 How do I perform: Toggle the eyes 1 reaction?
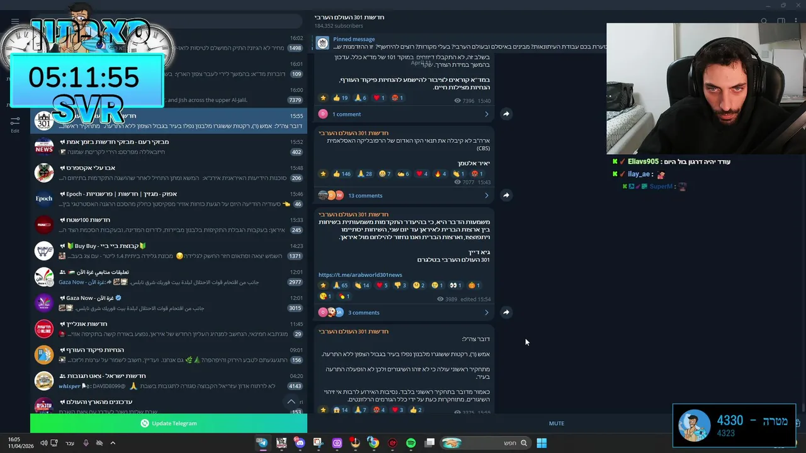coord(455,285)
